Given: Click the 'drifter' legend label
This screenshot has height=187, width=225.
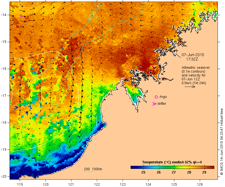Looking at the screenshot, I should [x=162, y=104].
